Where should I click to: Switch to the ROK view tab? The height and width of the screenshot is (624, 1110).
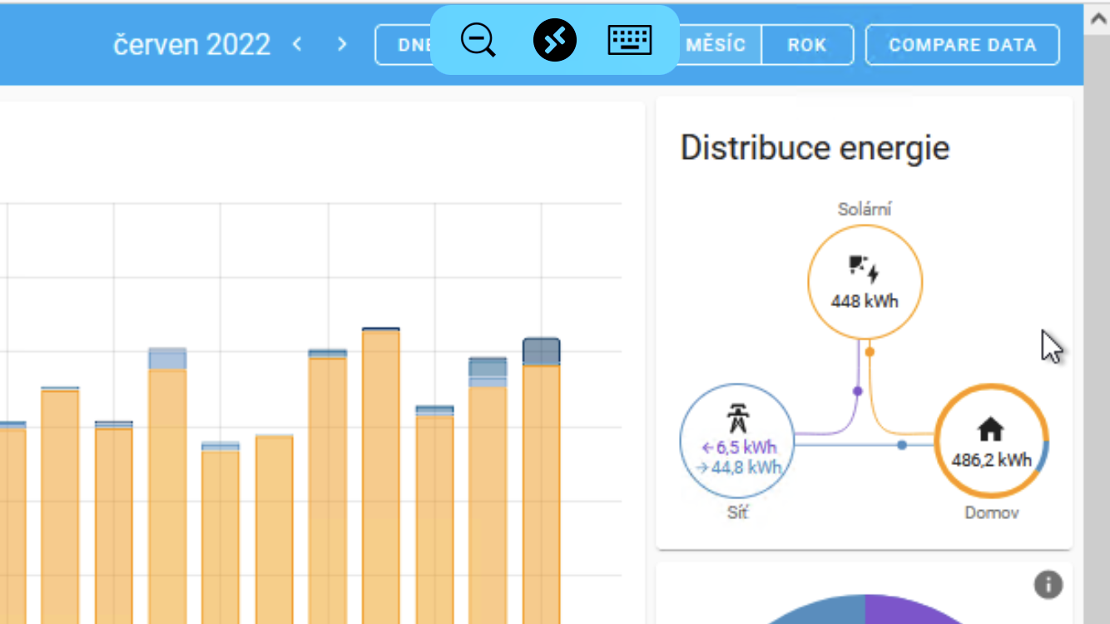(807, 45)
